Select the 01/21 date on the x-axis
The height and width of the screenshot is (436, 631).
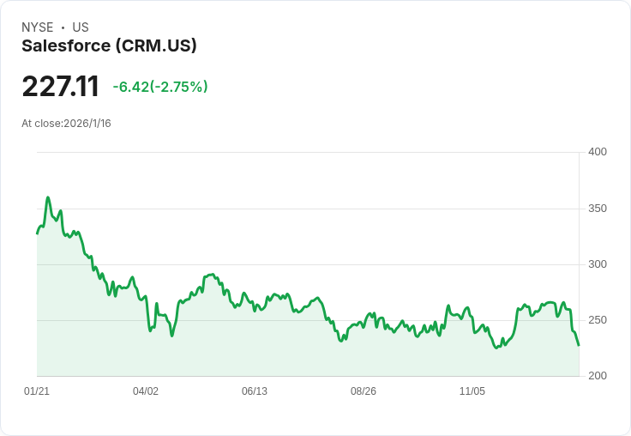tap(37, 391)
